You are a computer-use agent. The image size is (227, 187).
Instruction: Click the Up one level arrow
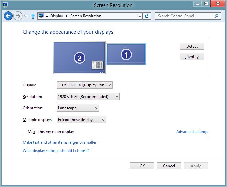(x=33, y=16)
